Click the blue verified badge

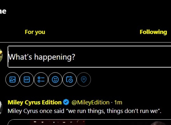66,102
